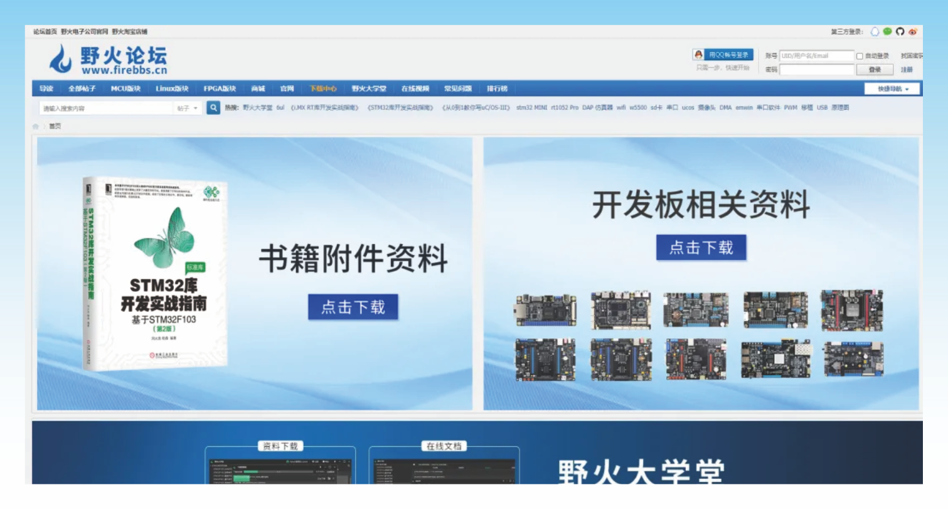Screen dimensions: 948x509
Task: Click the STM32库开发实战指南 book cover image
Action: (155, 273)
